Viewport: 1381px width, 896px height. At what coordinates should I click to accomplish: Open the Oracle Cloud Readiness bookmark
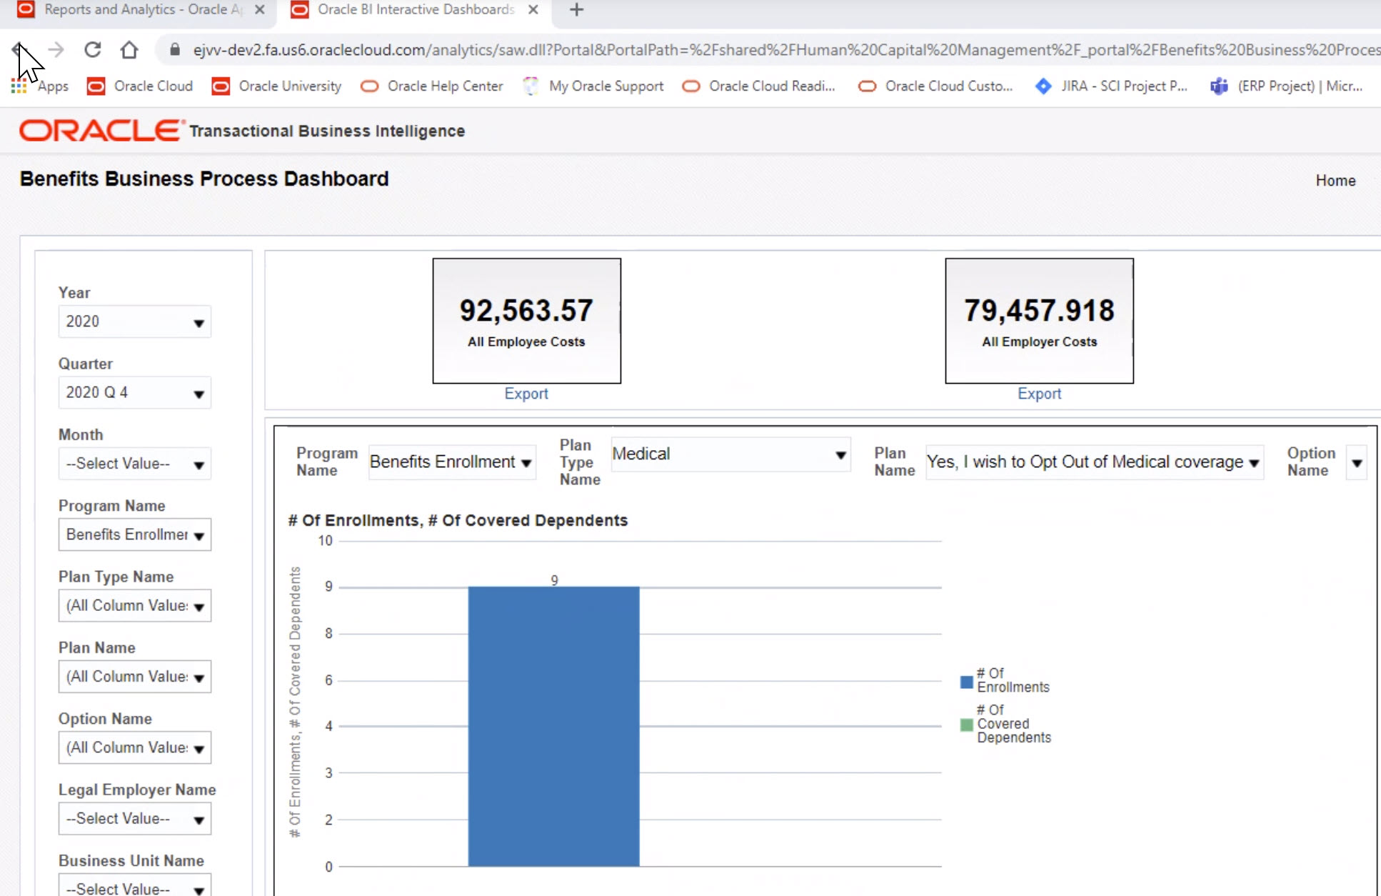click(x=771, y=86)
